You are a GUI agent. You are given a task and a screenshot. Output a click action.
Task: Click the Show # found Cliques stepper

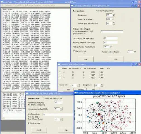[61, 119]
